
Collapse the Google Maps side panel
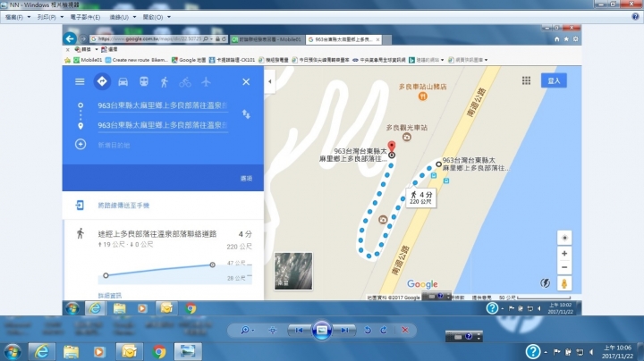[x=270, y=81]
